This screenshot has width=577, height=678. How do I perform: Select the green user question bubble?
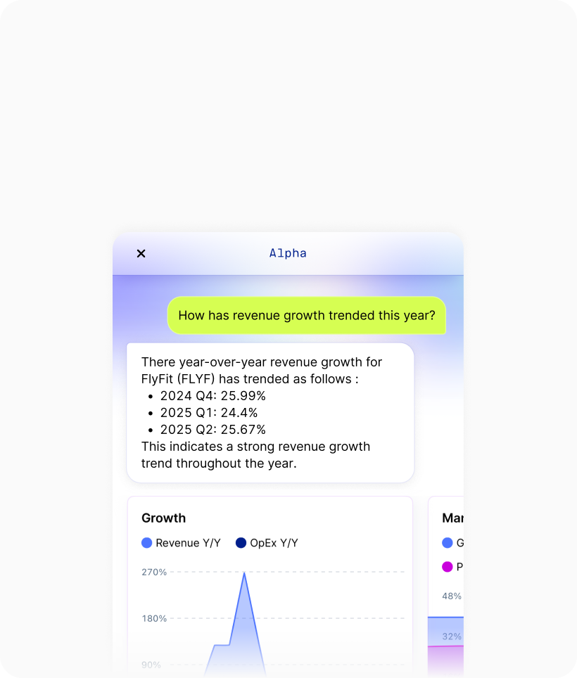coord(307,315)
